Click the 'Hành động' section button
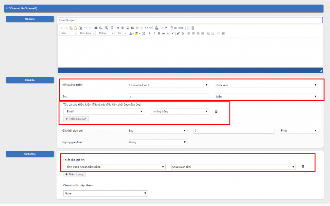330x206 pixels. coord(30,154)
